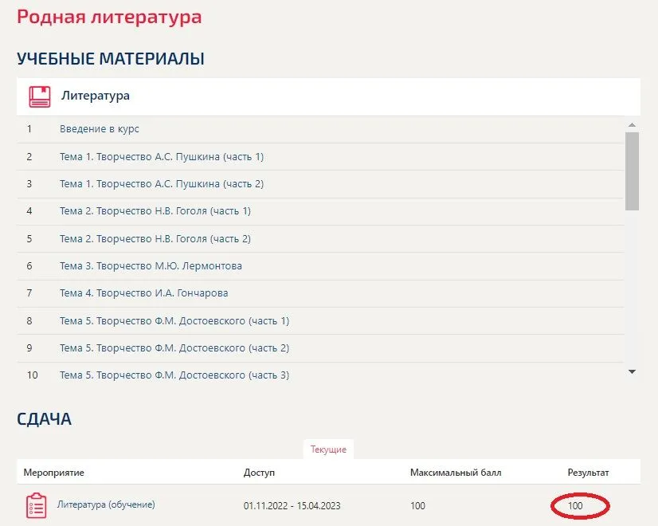The height and width of the screenshot is (526, 658).
Task: Open Тема 2. Творчество Н.В. Гоголя (часть 1)
Action: [x=155, y=211]
